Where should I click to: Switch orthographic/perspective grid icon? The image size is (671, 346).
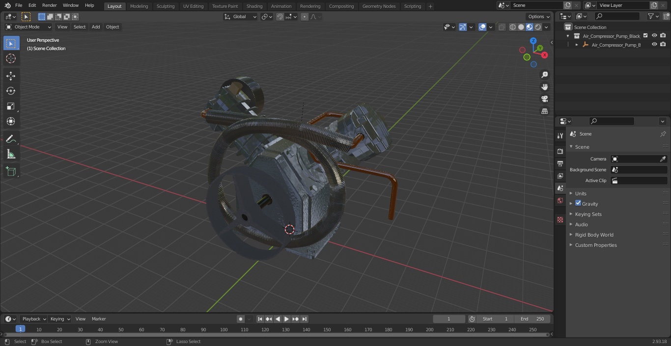coord(544,111)
